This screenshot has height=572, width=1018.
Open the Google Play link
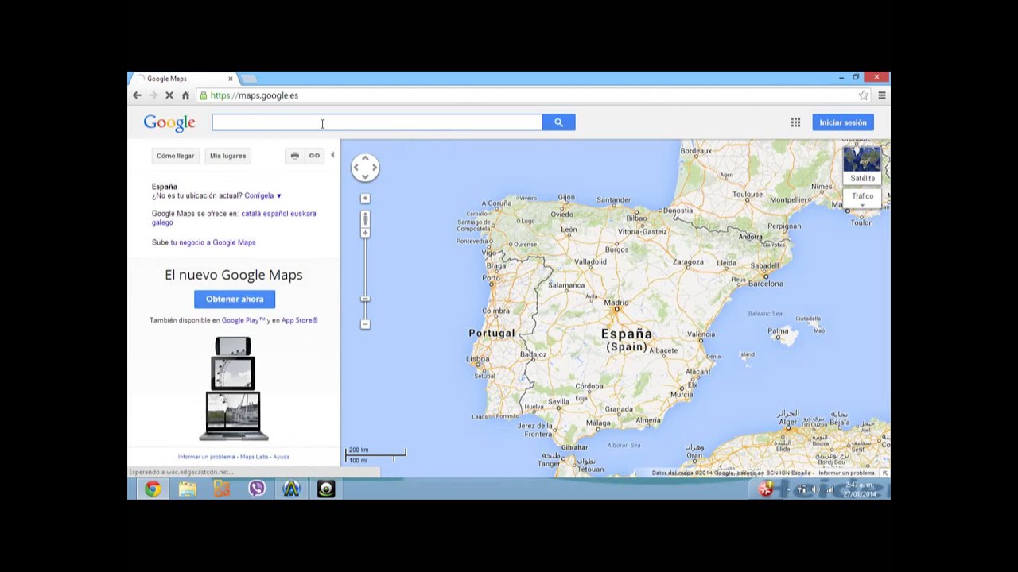pos(243,320)
